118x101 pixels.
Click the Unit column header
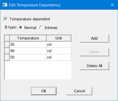point(59,38)
